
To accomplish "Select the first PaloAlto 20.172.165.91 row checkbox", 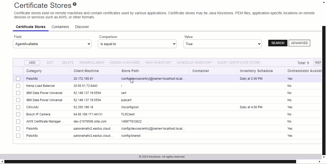I will (18, 79).
